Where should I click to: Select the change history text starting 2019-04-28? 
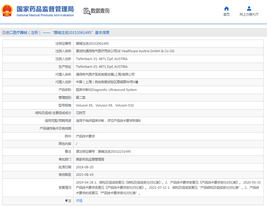[x=168, y=188]
